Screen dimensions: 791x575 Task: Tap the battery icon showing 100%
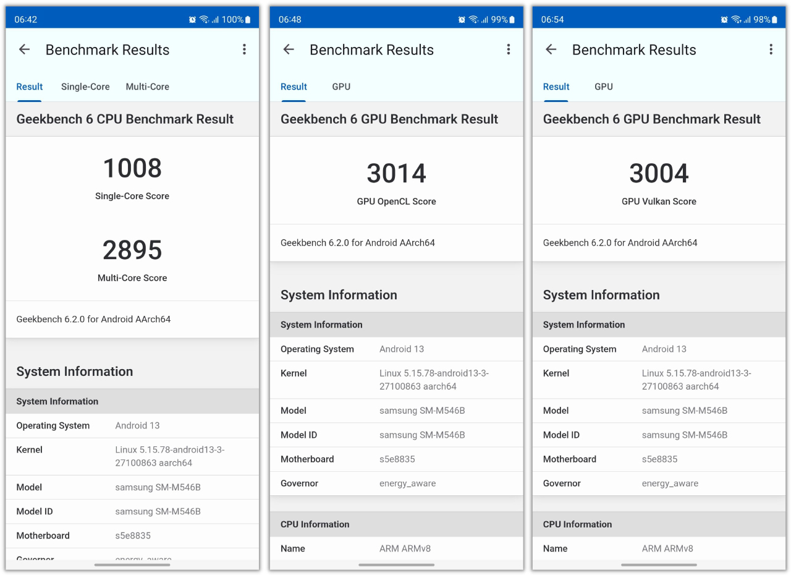248,20
